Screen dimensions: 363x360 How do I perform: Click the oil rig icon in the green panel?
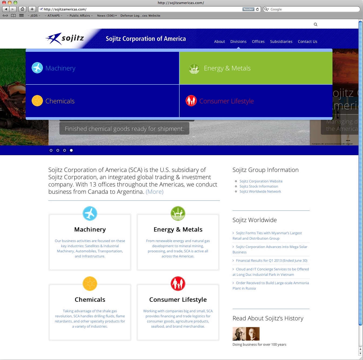click(194, 69)
